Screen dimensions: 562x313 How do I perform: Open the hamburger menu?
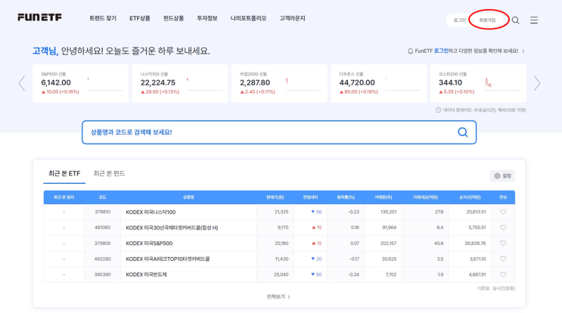click(x=534, y=20)
